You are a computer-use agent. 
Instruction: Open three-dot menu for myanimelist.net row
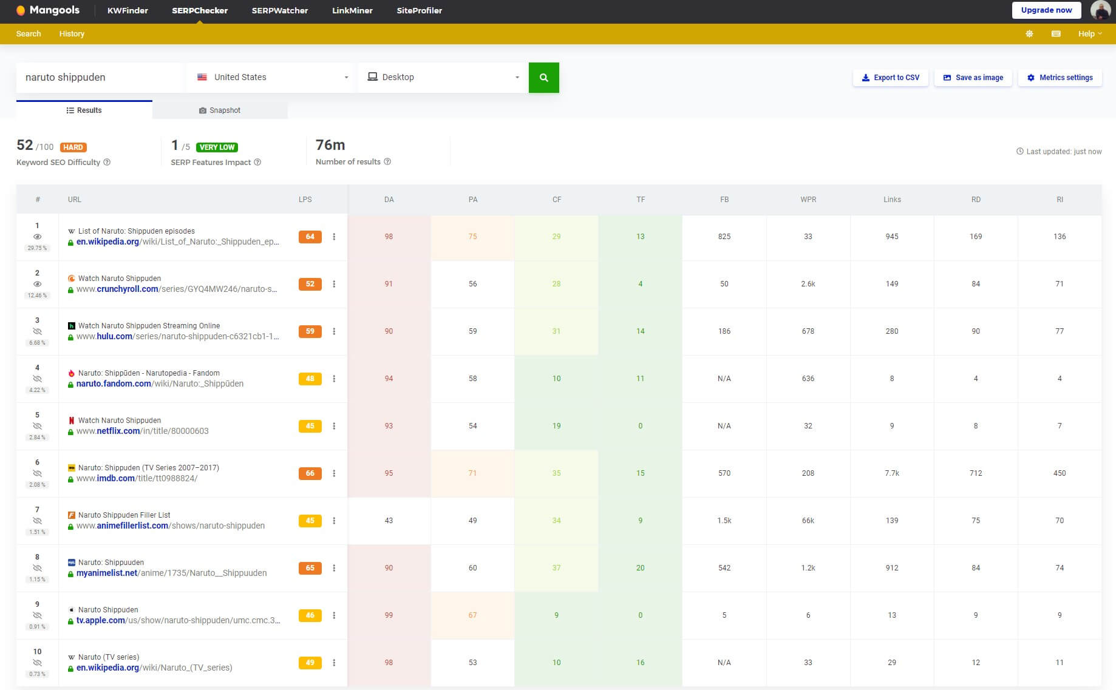[x=334, y=568]
